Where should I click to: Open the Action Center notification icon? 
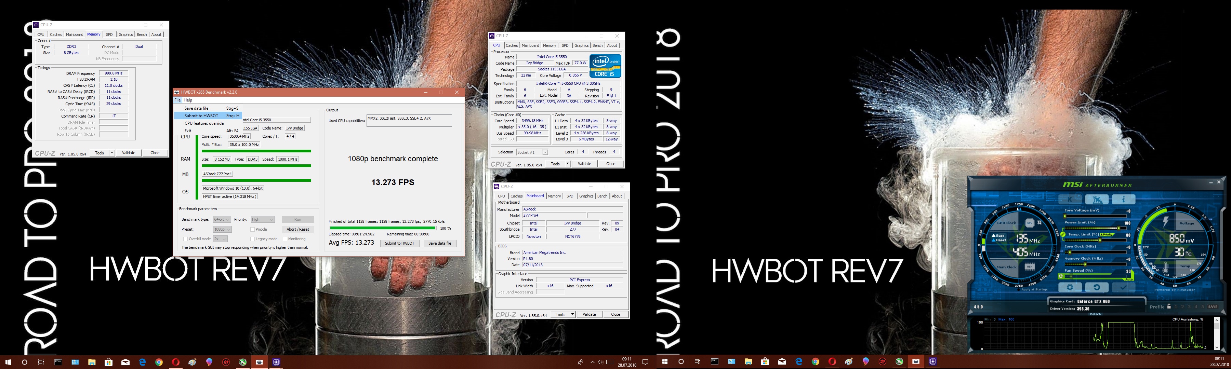[x=645, y=362]
